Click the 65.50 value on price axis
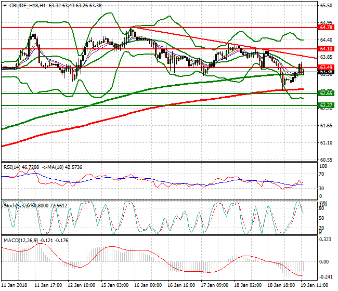This screenshot has height=291, width=338. [326, 6]
